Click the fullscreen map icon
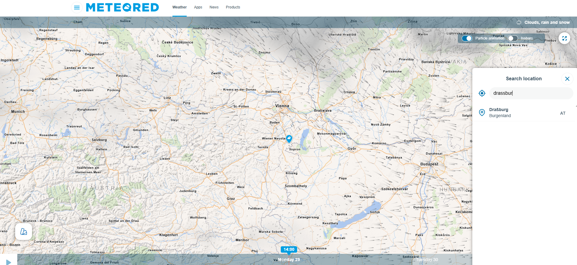 coord(564,38)
